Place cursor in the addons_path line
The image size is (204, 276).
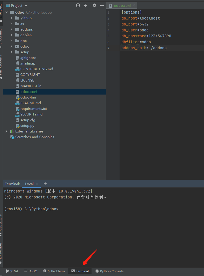point(144,48)
